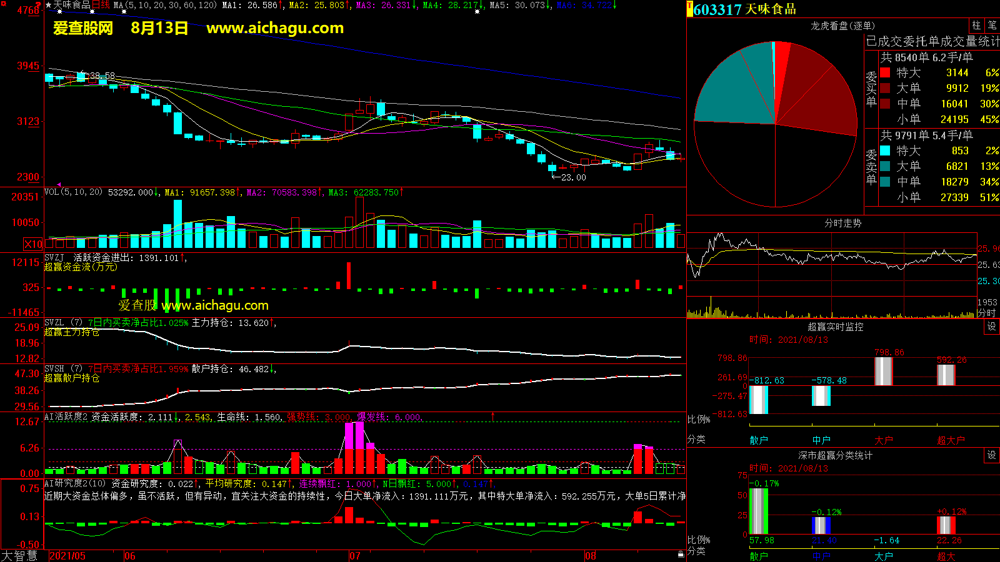Click the 分时走势 panel title

[842, 223]
